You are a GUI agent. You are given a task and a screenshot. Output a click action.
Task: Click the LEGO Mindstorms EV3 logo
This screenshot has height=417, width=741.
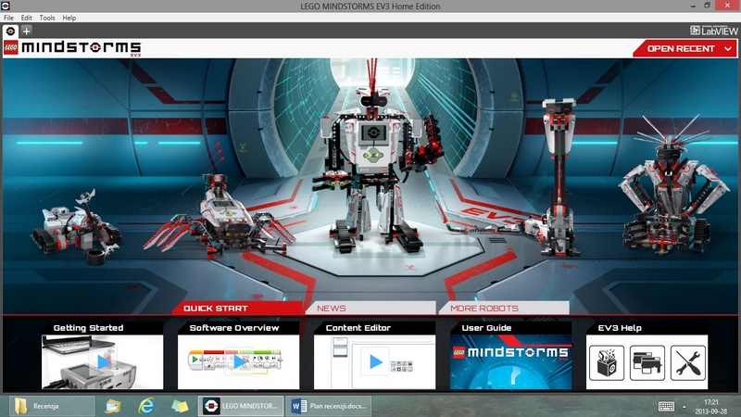click(x=72, y=48)
